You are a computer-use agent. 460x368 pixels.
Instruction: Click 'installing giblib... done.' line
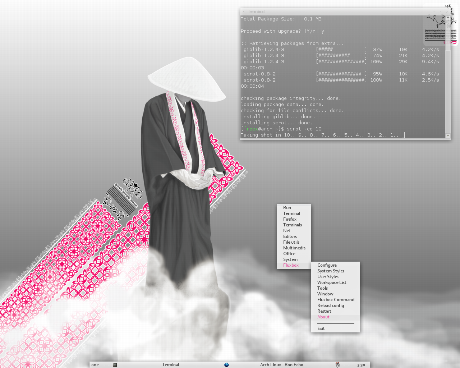coord(278,117)
